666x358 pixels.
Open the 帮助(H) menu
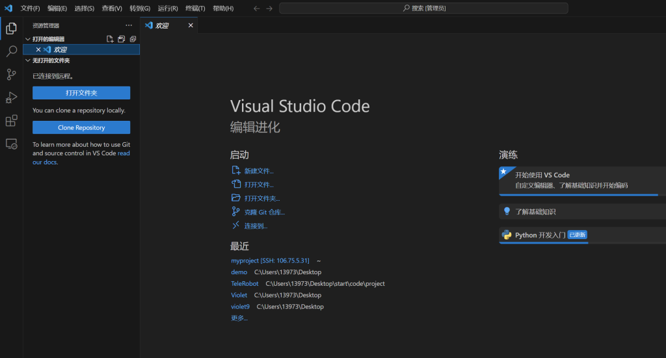[x=224, y=8]
